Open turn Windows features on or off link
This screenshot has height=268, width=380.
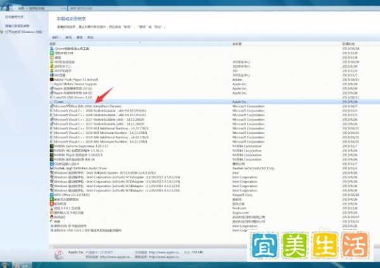click(x=23, y=32)
